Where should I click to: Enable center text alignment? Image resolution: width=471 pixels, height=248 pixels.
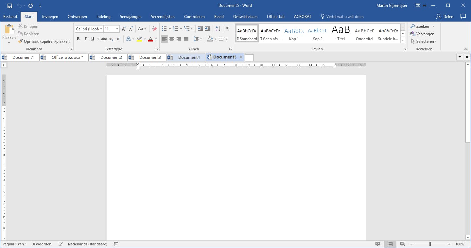pos(172,39)
